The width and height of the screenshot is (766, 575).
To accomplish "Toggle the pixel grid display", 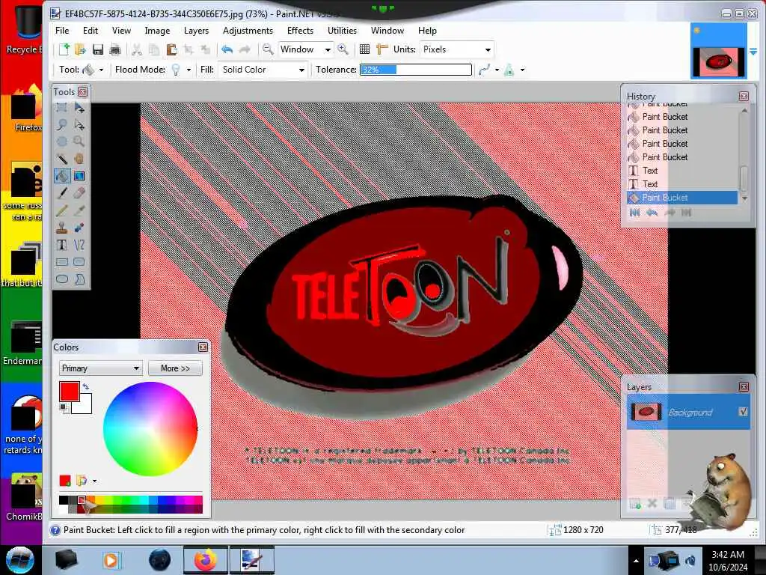I will coord(364,49).
